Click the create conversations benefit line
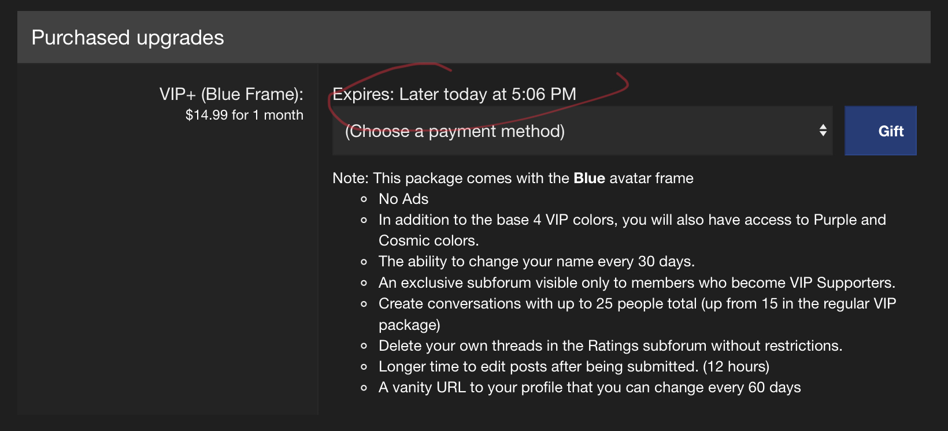 637,304
